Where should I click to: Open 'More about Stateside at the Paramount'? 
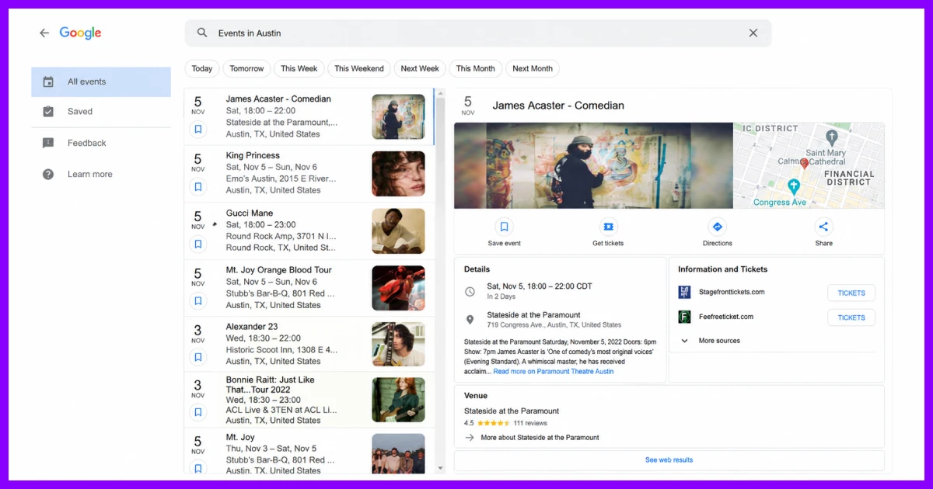tap(540, 438)
